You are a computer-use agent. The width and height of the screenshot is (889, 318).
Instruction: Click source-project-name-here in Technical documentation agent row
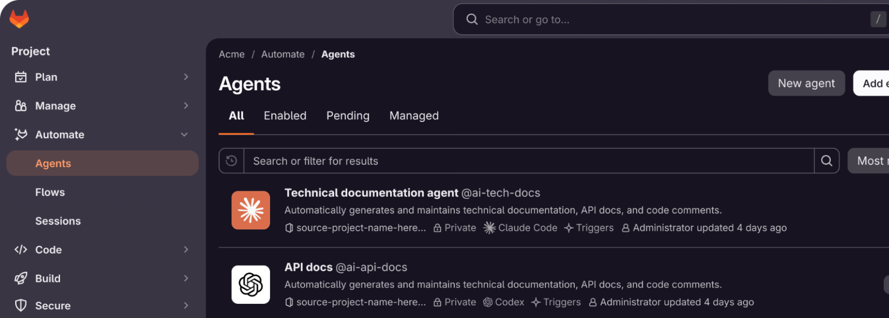tap(361, 228)
